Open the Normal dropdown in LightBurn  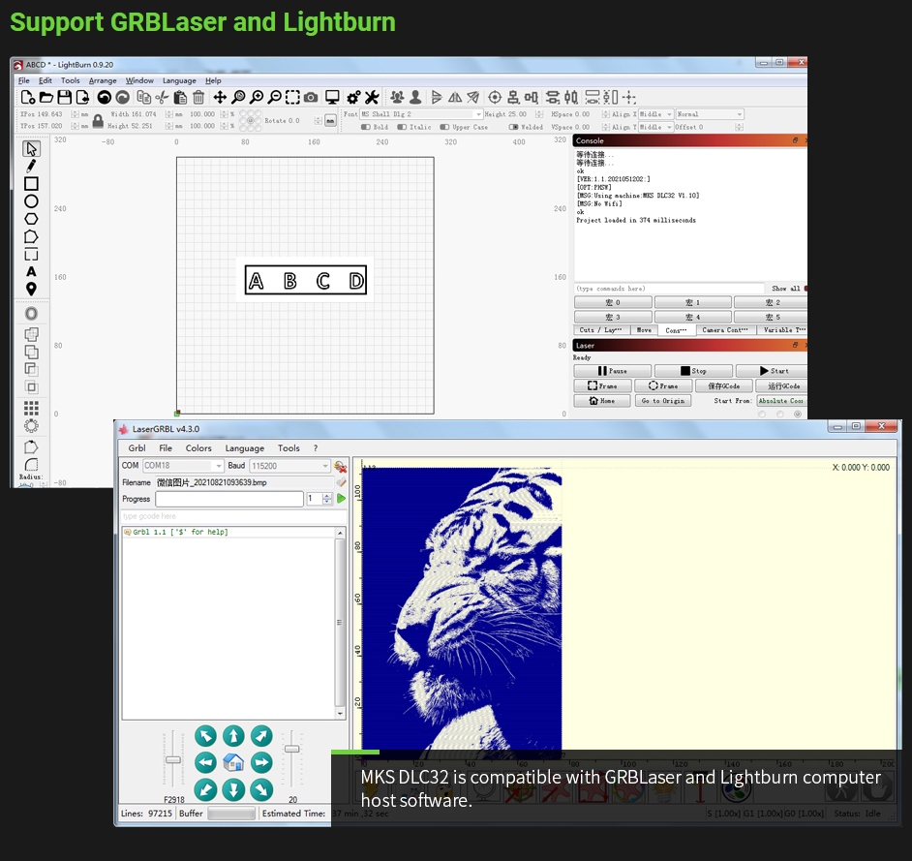click(x=709, y=114)
